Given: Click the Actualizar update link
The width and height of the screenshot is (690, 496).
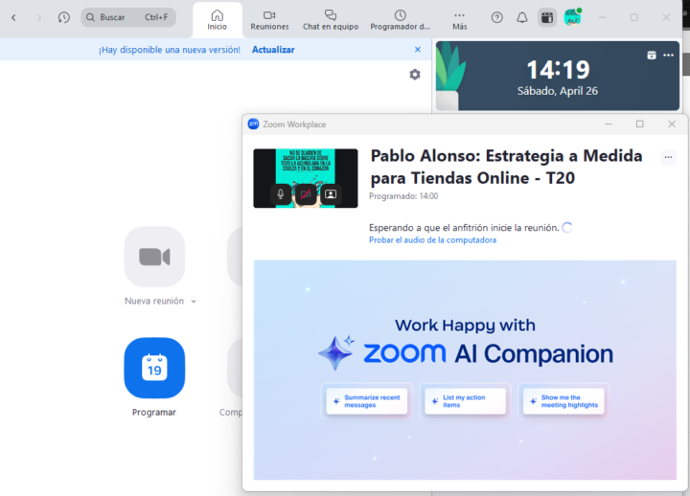Looking at the screenshot, I should click(x=273, y=50).
